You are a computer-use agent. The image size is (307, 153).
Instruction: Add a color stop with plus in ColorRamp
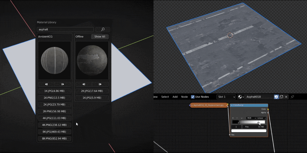pos(233,118)
